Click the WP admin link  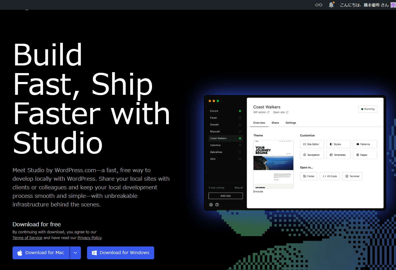coord(261,112)
